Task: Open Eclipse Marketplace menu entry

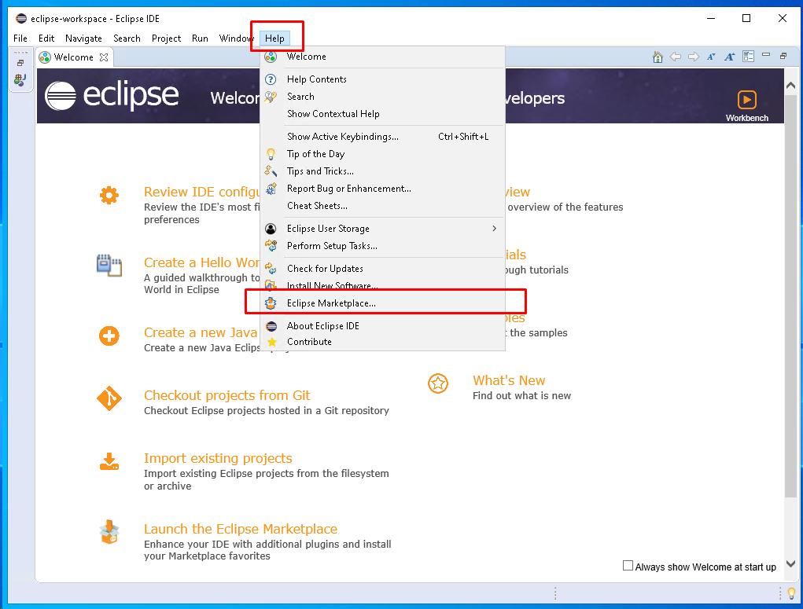Action: pos(382,303)
